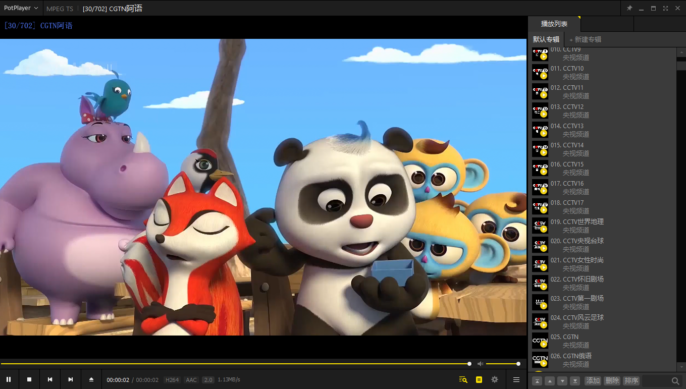Viewport: 686px width, 389px height.
Task: Move selected playlist item down
Action: pos(562,381)
